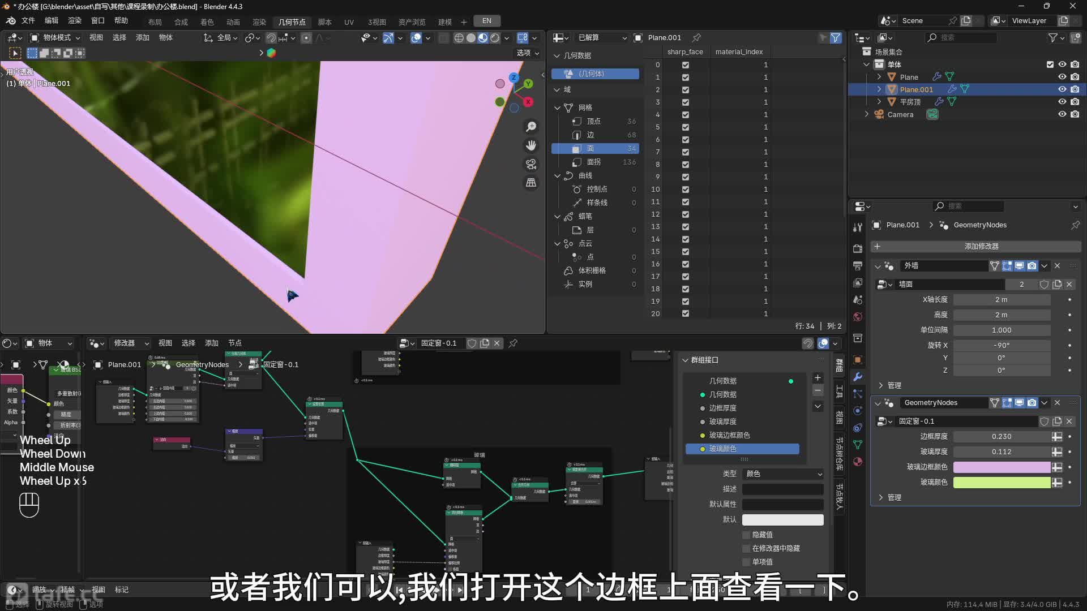Uncheck sharp_face for row 0
Image resolution: width=1087 pixels, height=611 pixels.
pos(686,65)
